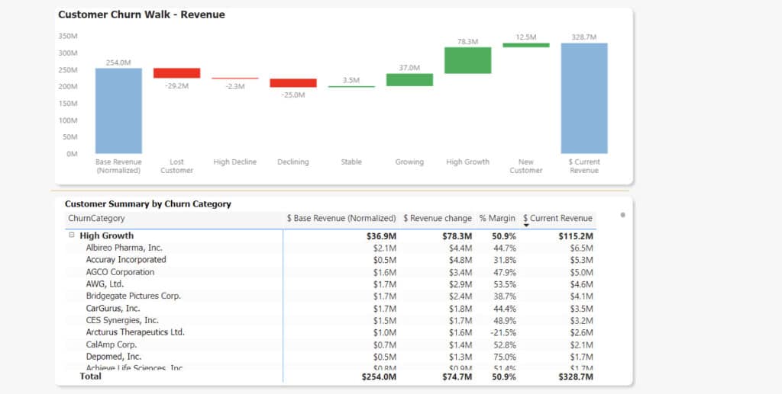782x394 pixels.
Task: Click the $ Revenue change column header
Action: [438, 219]
